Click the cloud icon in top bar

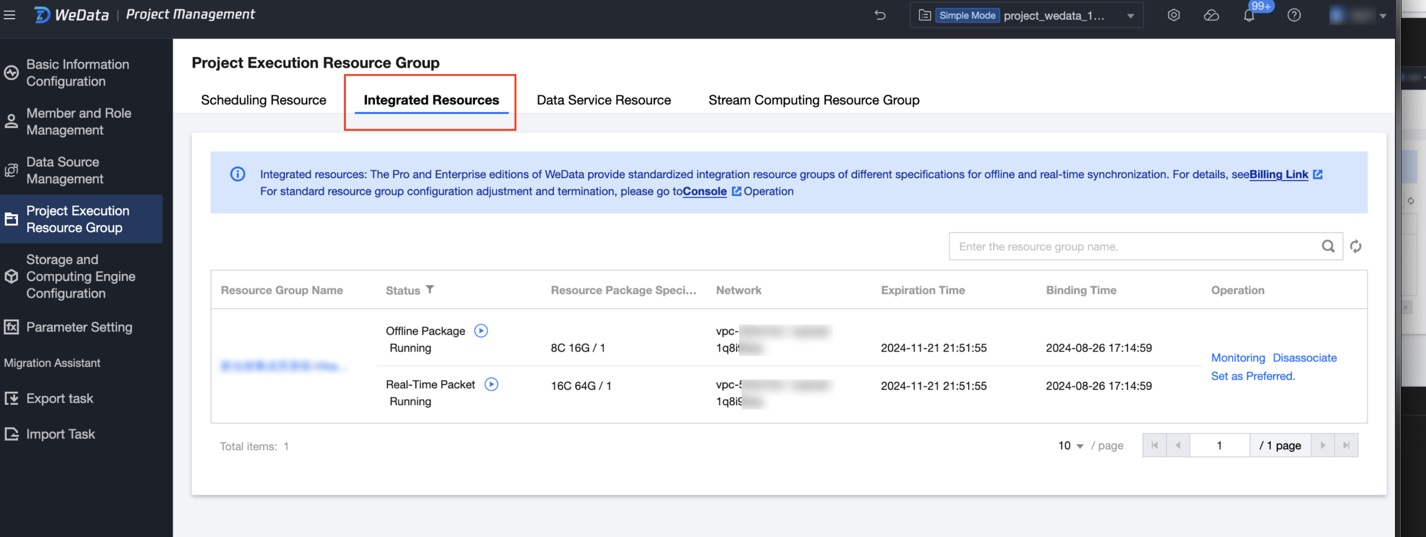1211,15
